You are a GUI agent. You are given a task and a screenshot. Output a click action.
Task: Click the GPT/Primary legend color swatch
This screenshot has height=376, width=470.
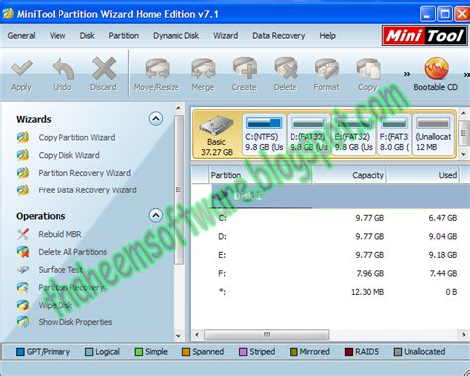[x=20, y=352]
